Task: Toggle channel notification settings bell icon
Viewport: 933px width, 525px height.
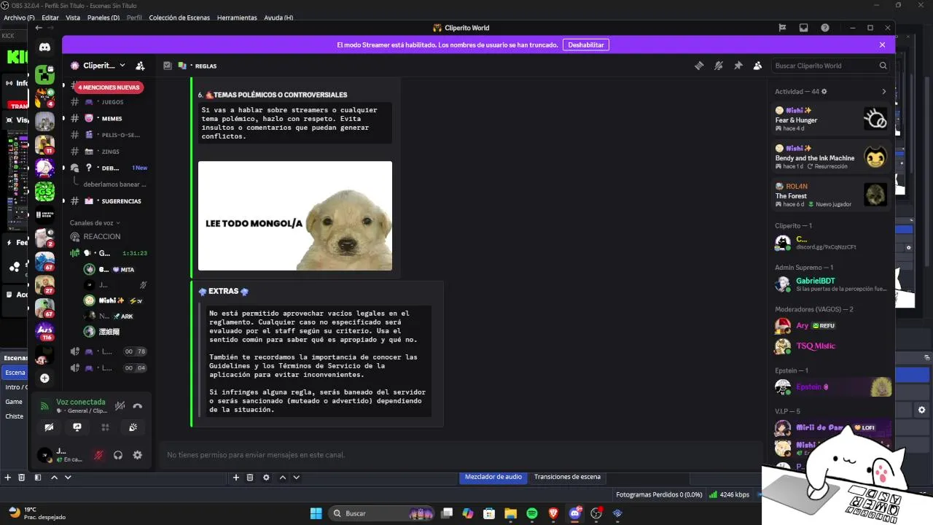Action: coord(719,66)
